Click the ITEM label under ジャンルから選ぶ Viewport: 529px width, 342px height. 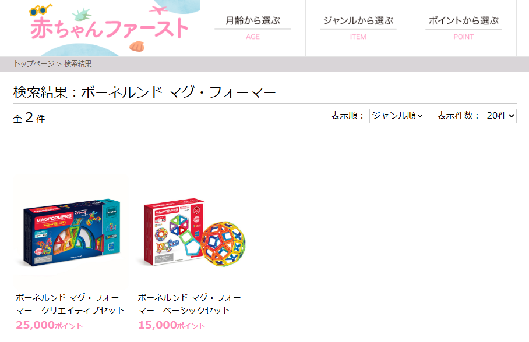pos(358,37)
